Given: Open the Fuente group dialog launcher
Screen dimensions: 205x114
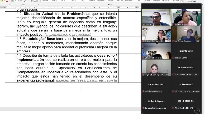Looking at the screenshot, I should point(9,5).
